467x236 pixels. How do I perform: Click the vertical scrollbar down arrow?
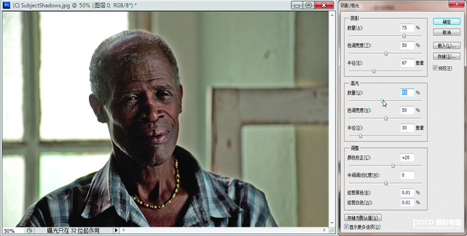(333, 223)
